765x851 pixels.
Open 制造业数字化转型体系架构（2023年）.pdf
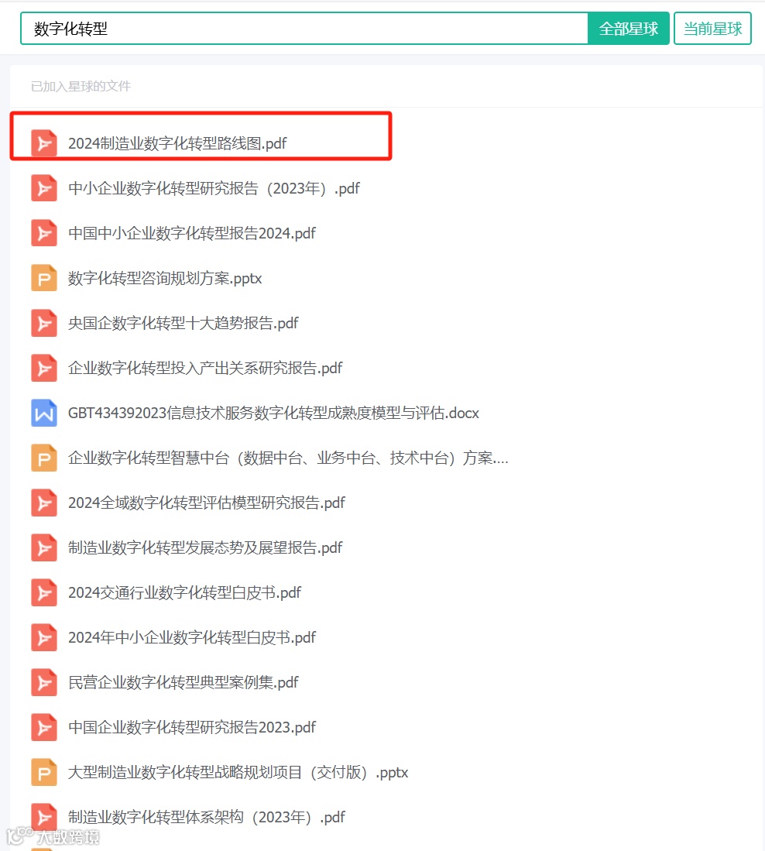point(207,817)
